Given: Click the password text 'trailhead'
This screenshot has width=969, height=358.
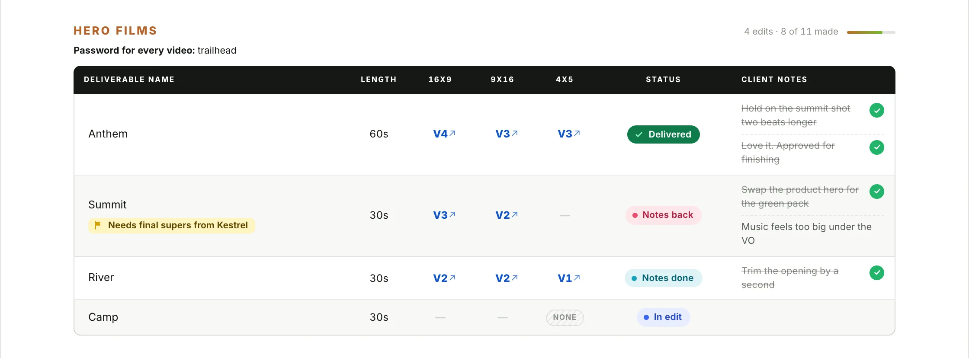Looking at the screenshot, I should (217, 51).
